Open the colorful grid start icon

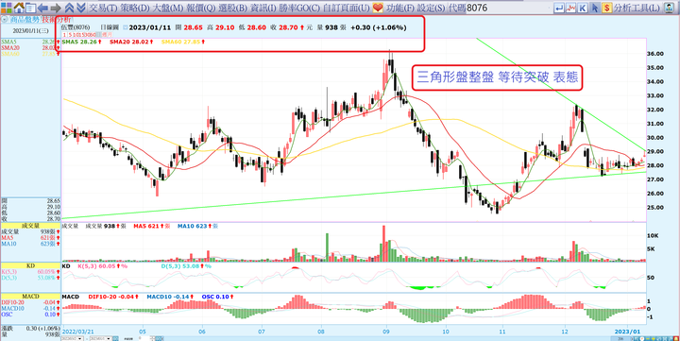(x=7, y=8)
